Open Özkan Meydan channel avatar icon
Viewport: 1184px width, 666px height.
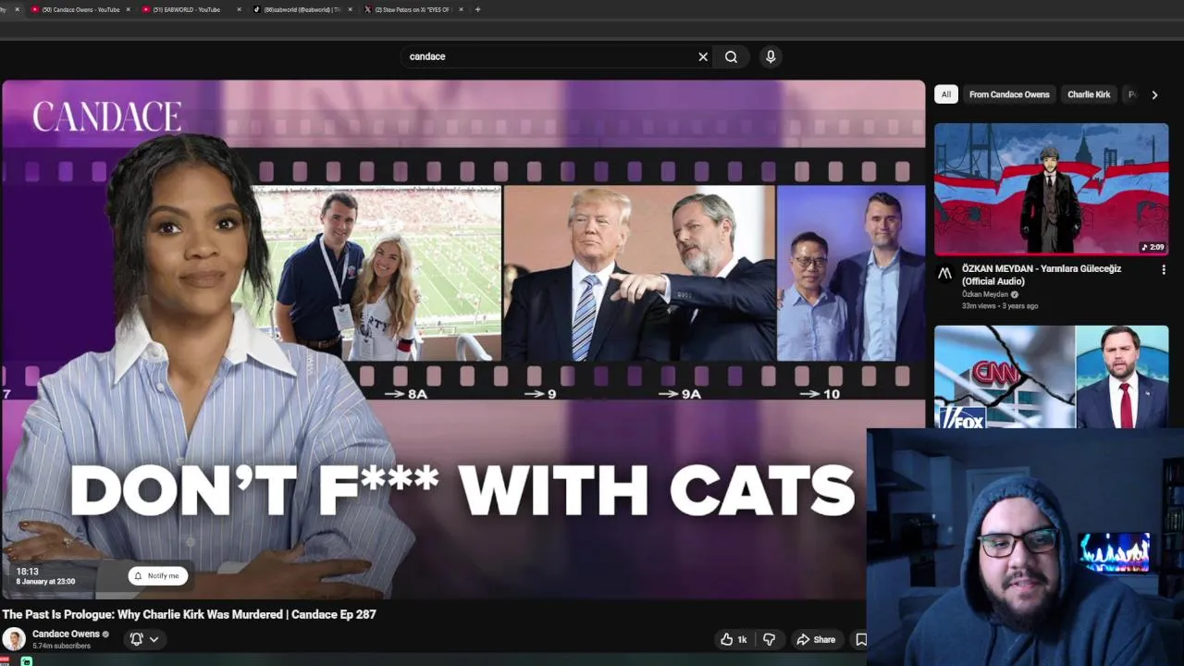pyautogui.click(x=944, y=274)
